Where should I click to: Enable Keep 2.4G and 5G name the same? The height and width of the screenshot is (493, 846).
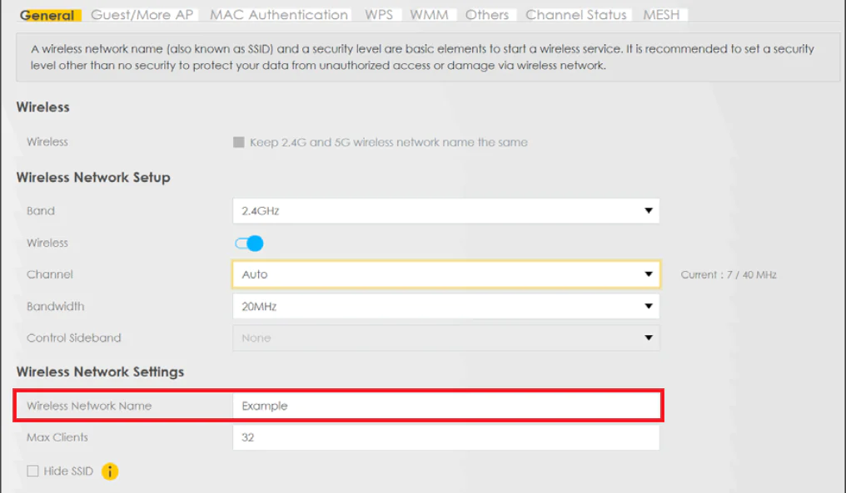[239, 142]
